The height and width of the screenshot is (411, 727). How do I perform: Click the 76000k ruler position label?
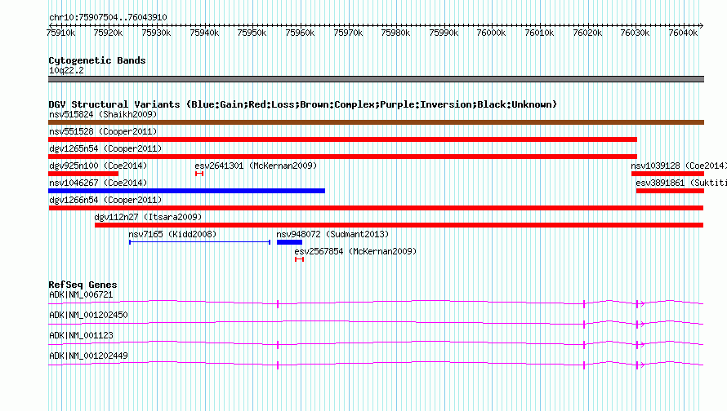pyautogui.click(x=491, y=33)
